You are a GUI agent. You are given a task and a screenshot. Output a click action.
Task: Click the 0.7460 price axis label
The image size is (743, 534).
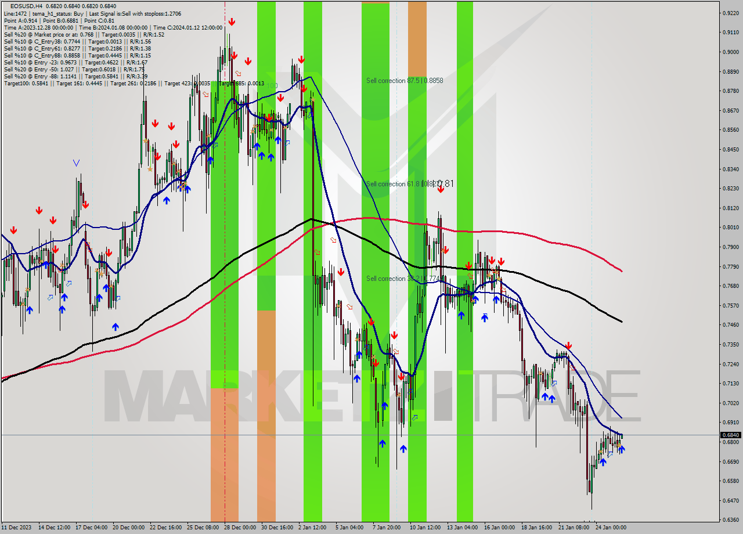coord(731,325)
